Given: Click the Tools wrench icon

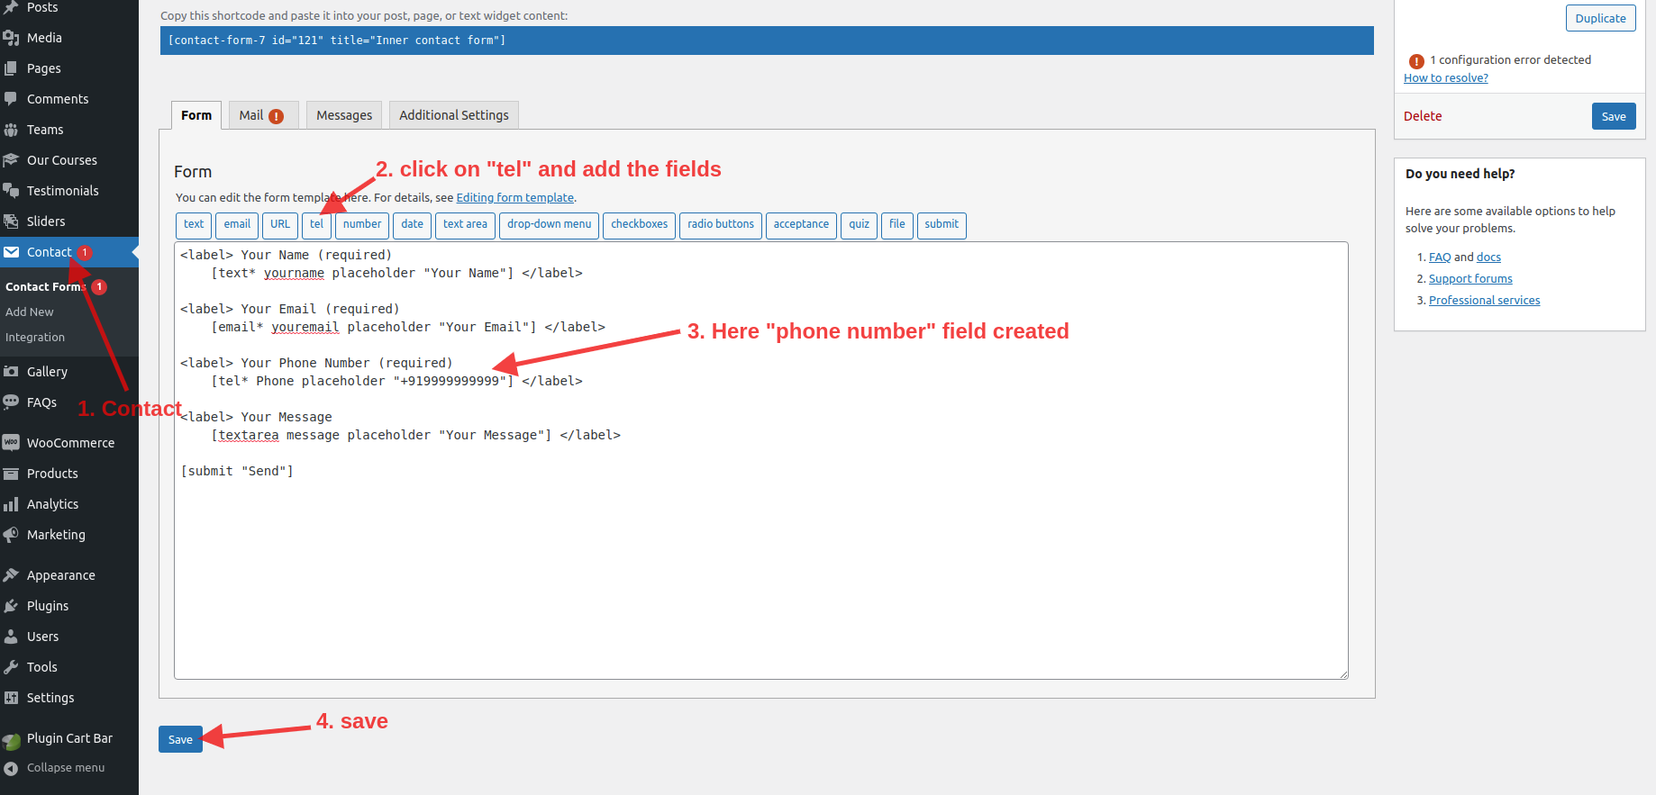Looking at the screenshot, I should click(x=11, y=667).
